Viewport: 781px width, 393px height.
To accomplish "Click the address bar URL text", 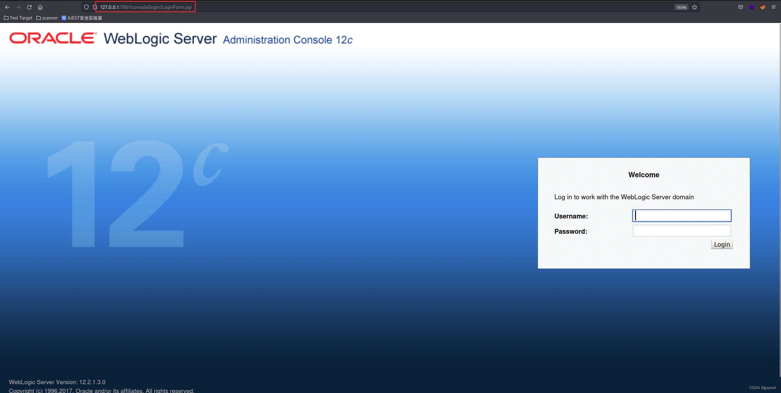I will (146, 7).
